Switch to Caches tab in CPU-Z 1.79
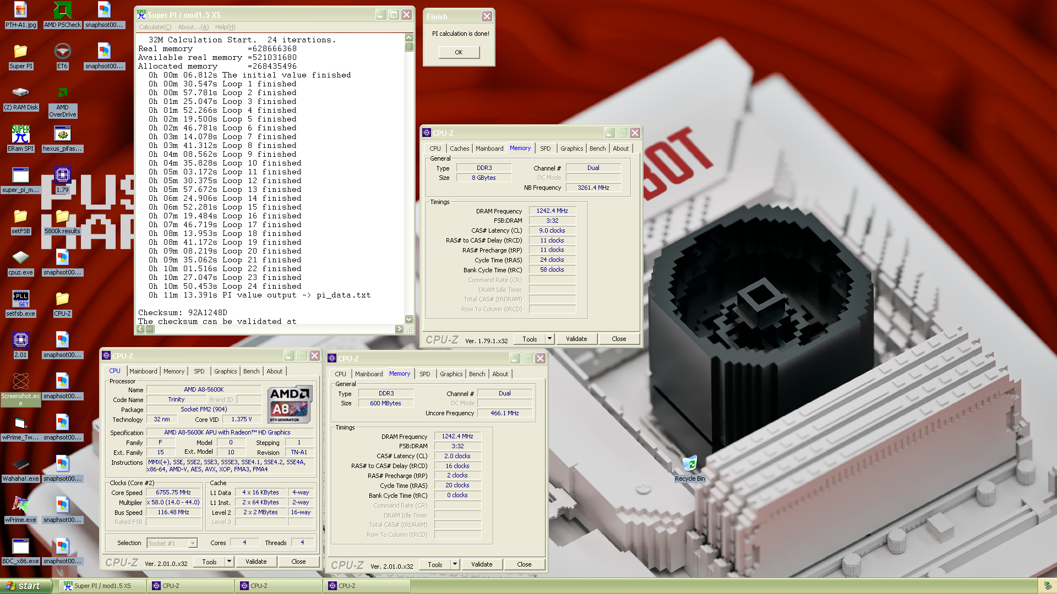Image resolution: width=1057 pixels, height=594 pixels. coord(459,148)
